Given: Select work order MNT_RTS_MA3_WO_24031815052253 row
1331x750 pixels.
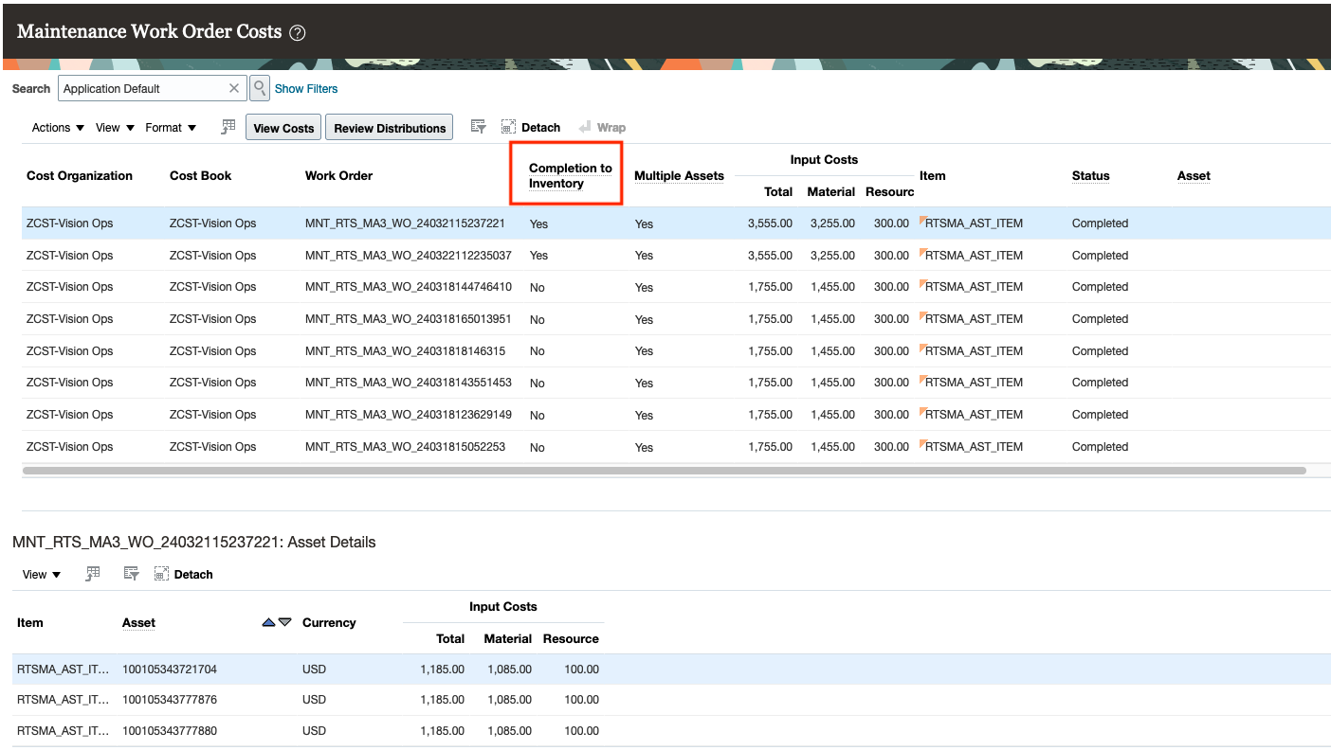Looking at the screenshot, I should 676,447.
